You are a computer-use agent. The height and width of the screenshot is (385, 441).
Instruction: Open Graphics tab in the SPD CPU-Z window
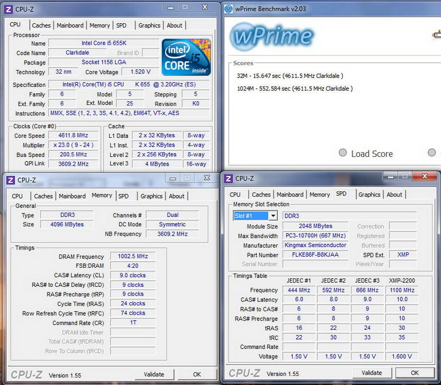(x=369, y=194)
